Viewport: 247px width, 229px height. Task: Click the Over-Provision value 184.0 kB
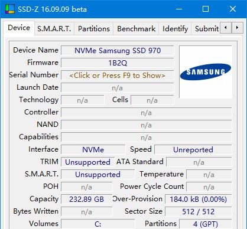pos(198,199)
